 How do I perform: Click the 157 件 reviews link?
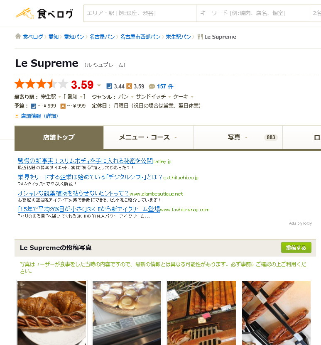tap(165, 86)
